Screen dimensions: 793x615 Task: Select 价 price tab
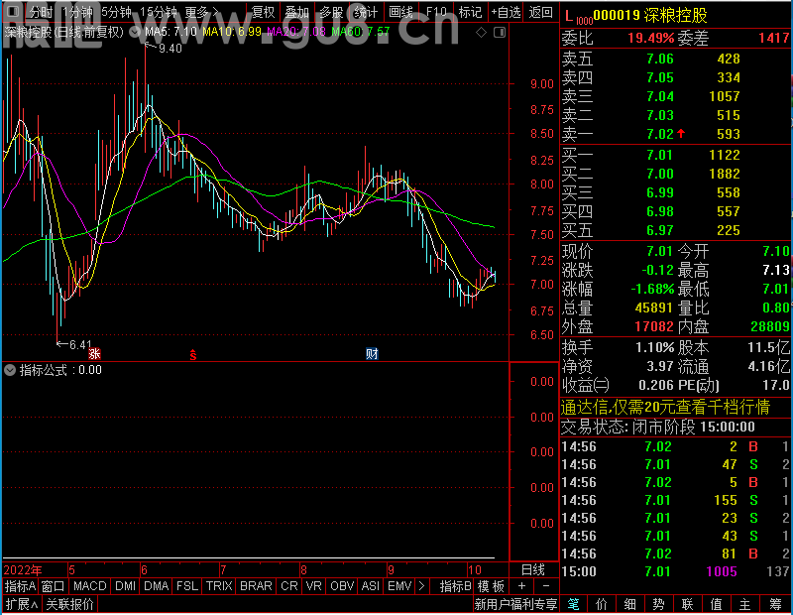pyautogui.click(x=602, y=604)
